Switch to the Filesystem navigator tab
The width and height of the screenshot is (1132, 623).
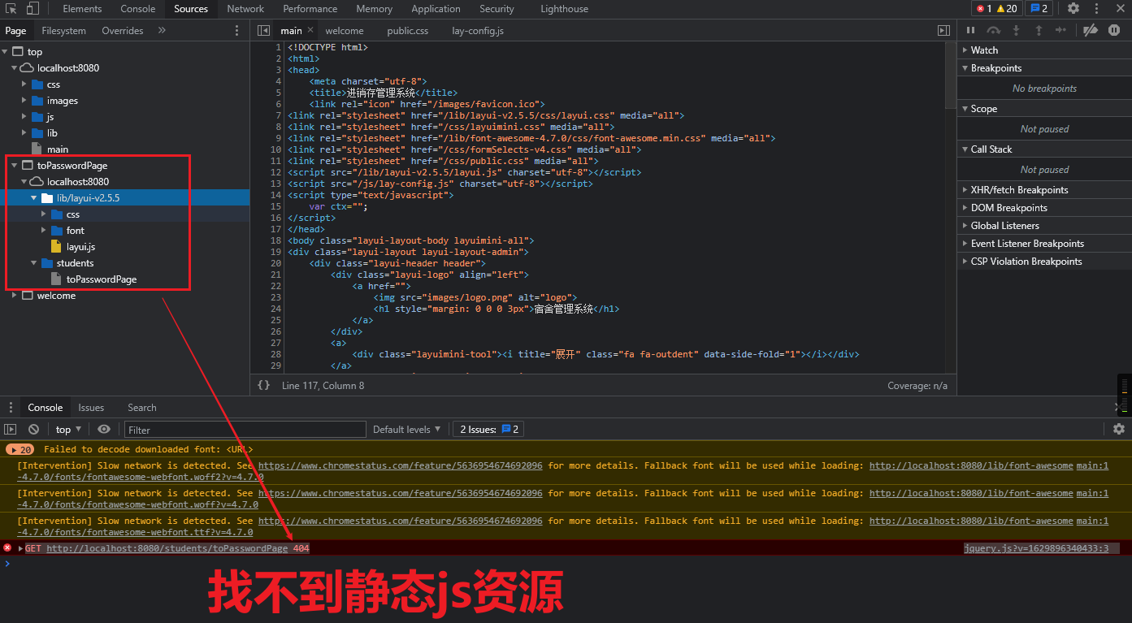tap(63, 30)
